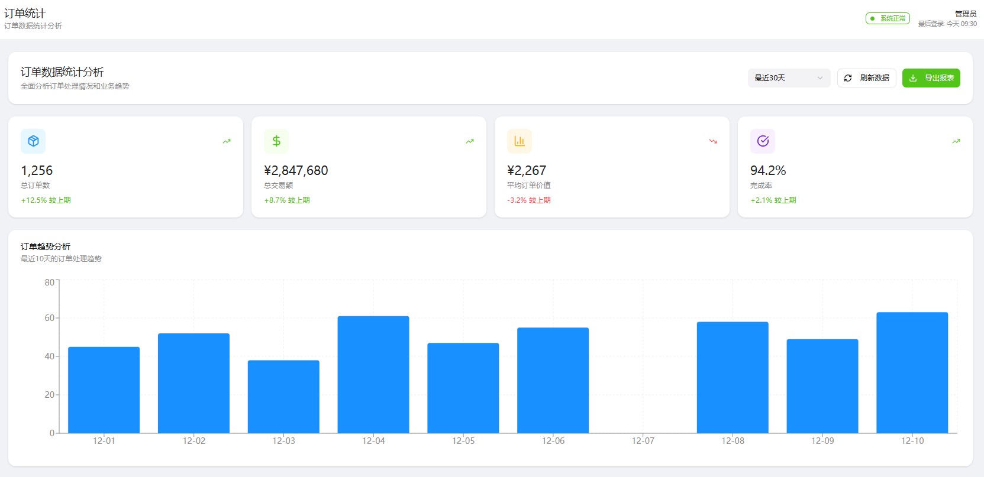Click upward trend arrow on 总交易额 card

point(470,141)
